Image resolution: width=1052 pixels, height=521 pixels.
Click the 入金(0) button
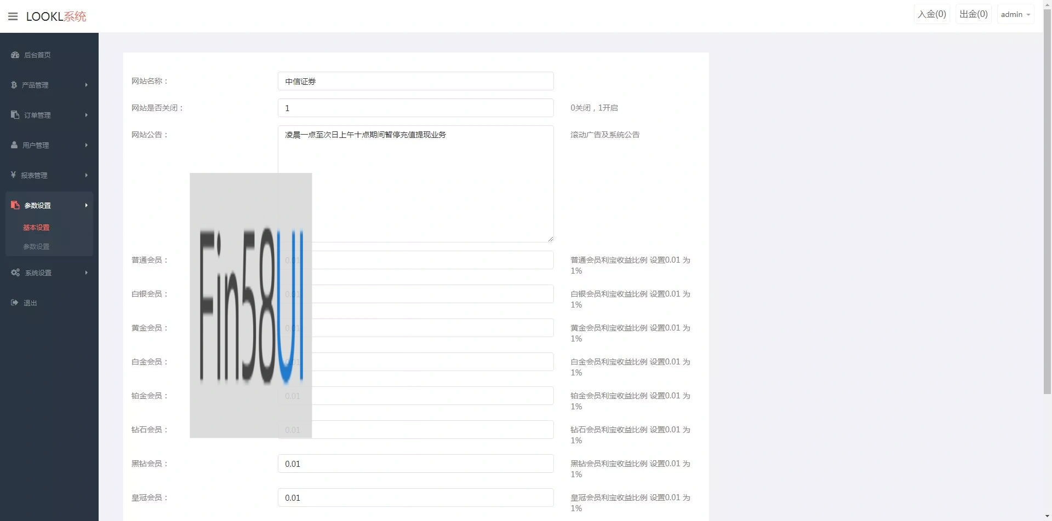pos(932,14)
